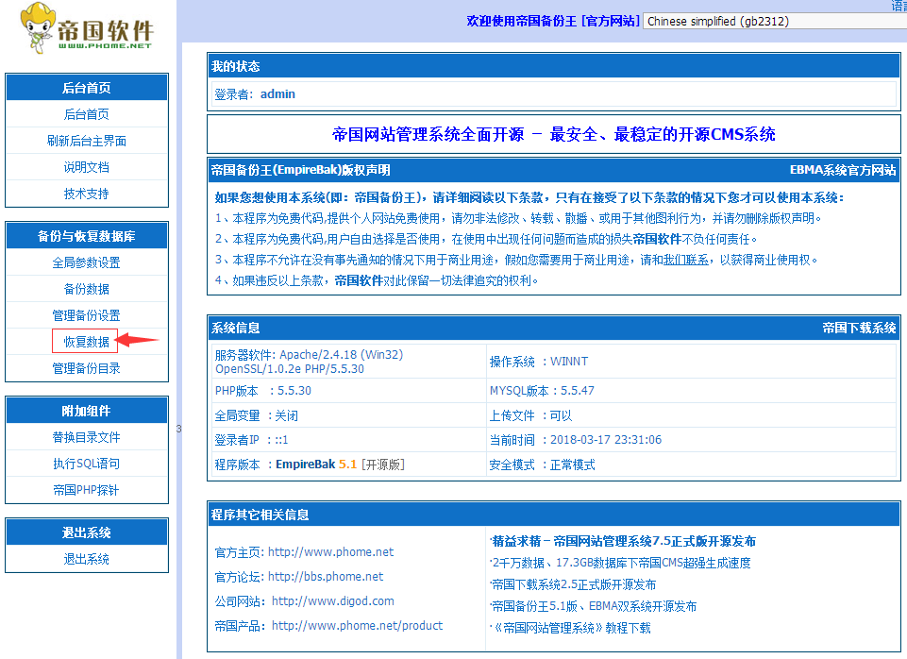Visit http://bbs.phome.net forum link

click(x=326, y=576)
